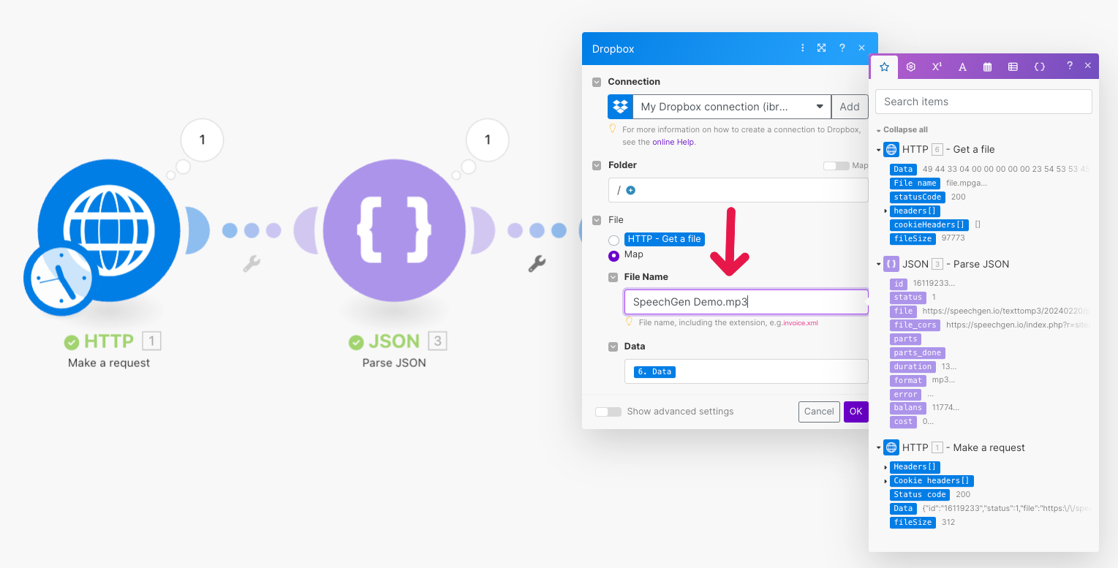Collapse the HTTP 6 Get a file group
The width and height of the screenshot is (1118, 568).
878,150
